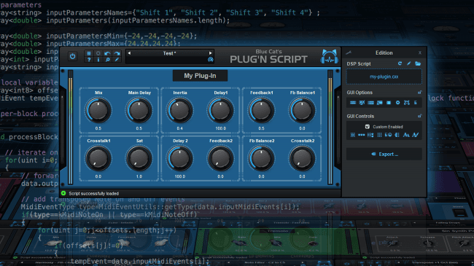The height and width of the screenshot is (266, 474).
Task: Open the main menu icon in toolbar
Action: 89,53
